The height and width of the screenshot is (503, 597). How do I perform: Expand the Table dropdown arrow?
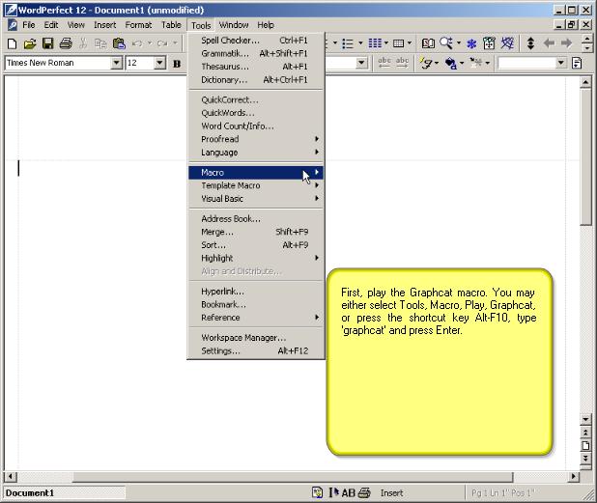pyautogui.click(x=410, y=43)
